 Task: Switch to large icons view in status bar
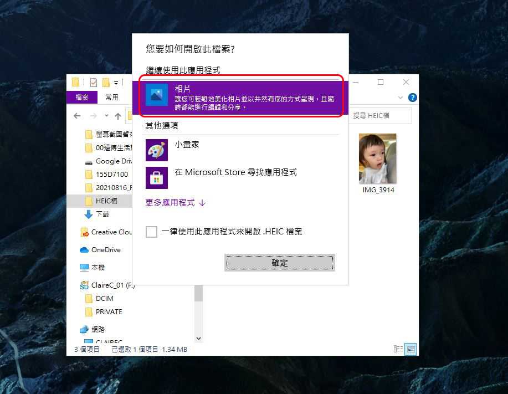pyautogui.click(x=410, y=349)
